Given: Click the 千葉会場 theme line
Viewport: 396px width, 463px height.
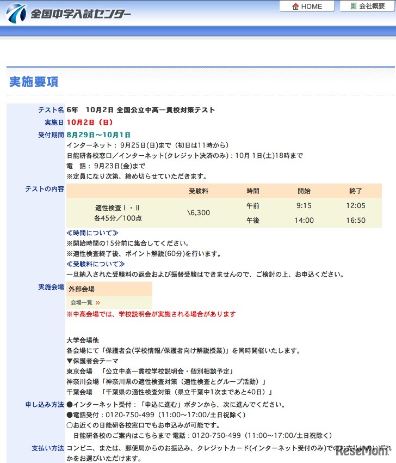Looking at the screenshot, I should (169, 392).
